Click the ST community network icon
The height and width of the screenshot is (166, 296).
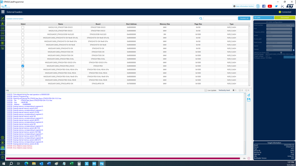[x=282, y=6]
